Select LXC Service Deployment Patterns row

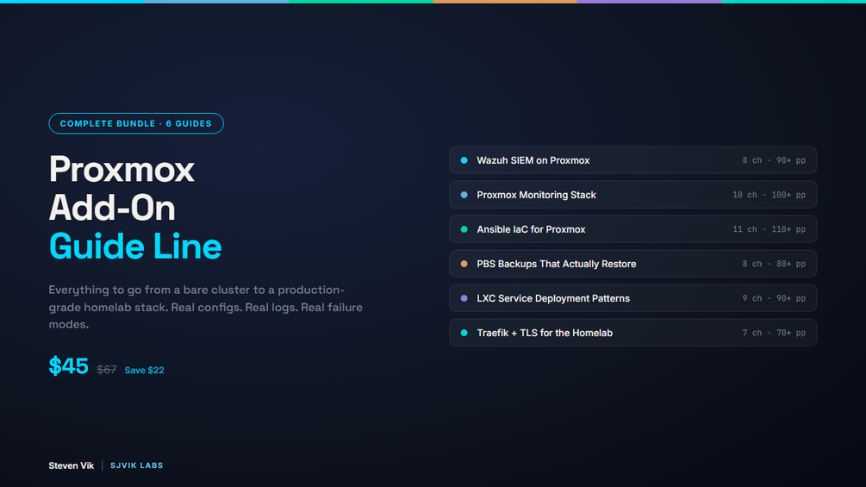click(x=633, y=298)
